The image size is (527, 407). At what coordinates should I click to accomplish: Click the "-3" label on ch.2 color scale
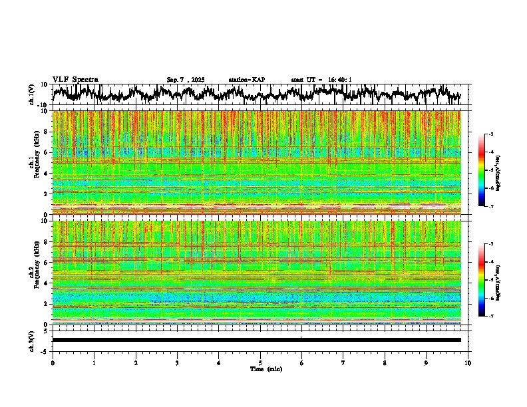(491, 244)
